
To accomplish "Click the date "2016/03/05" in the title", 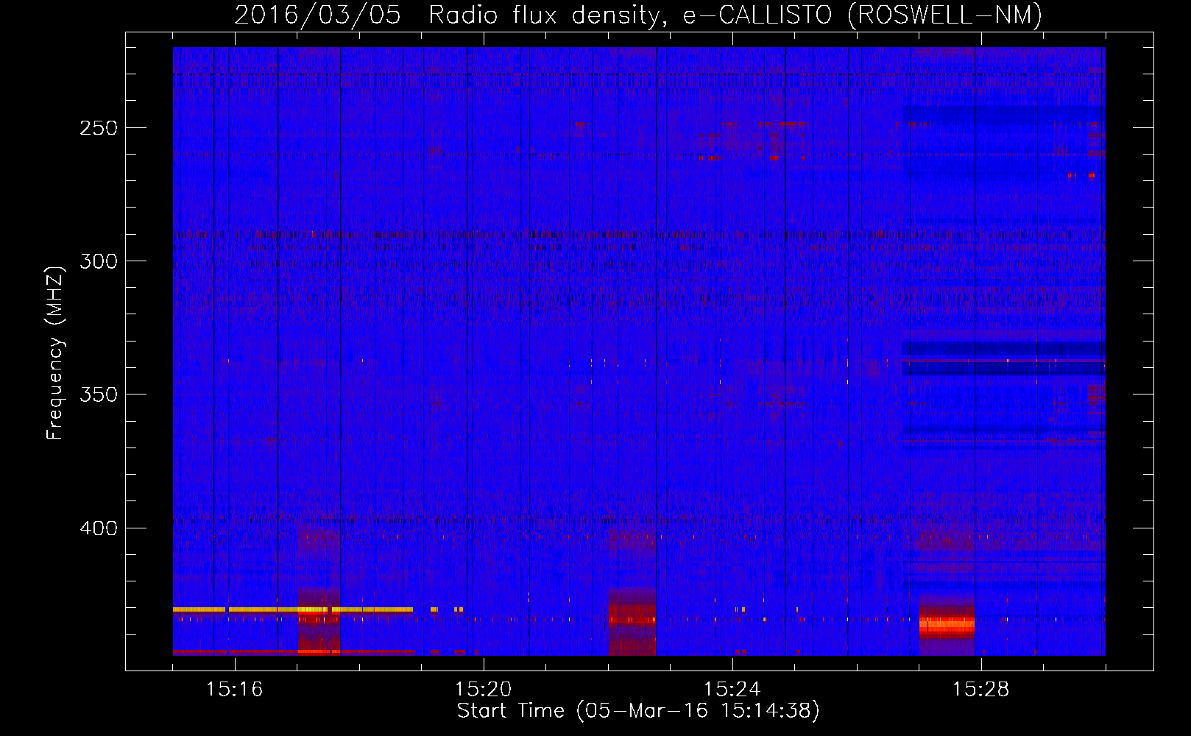I will tap(317, 15).
